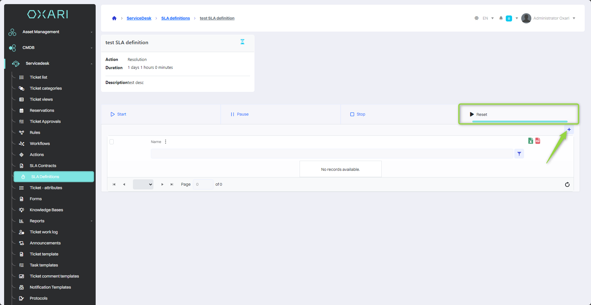Switch to the Pause tab

(x=240, y=114)
